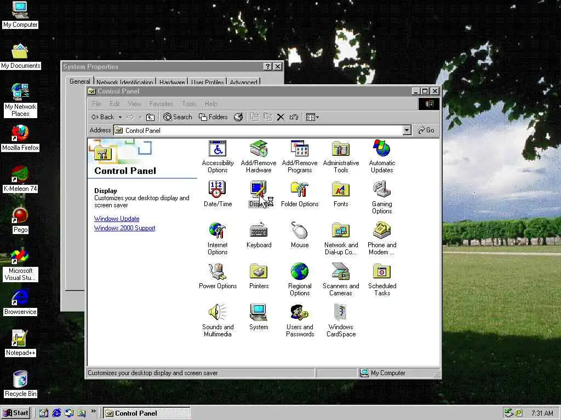Image resolution: width=561 pixels, height=420 pixels.
Task: Select the Recycle Bin desktop icon
Action: coord(20,384)
